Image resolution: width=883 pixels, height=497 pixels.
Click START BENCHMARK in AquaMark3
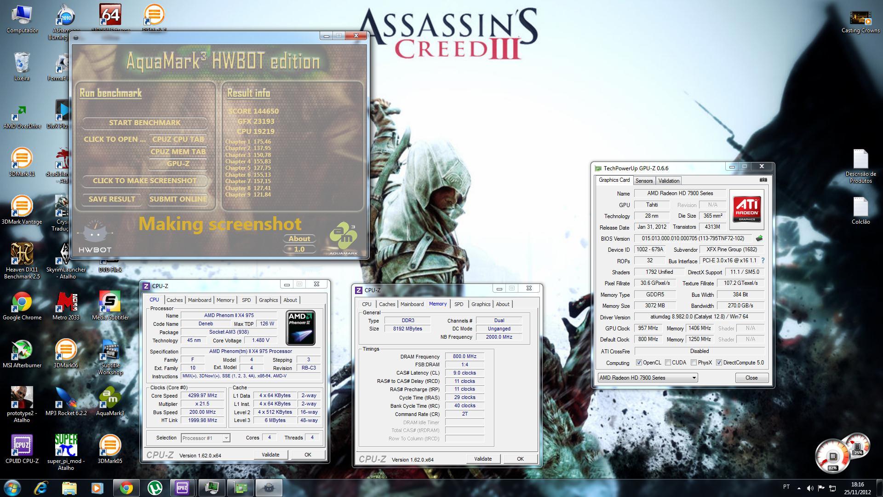point(144,123)
